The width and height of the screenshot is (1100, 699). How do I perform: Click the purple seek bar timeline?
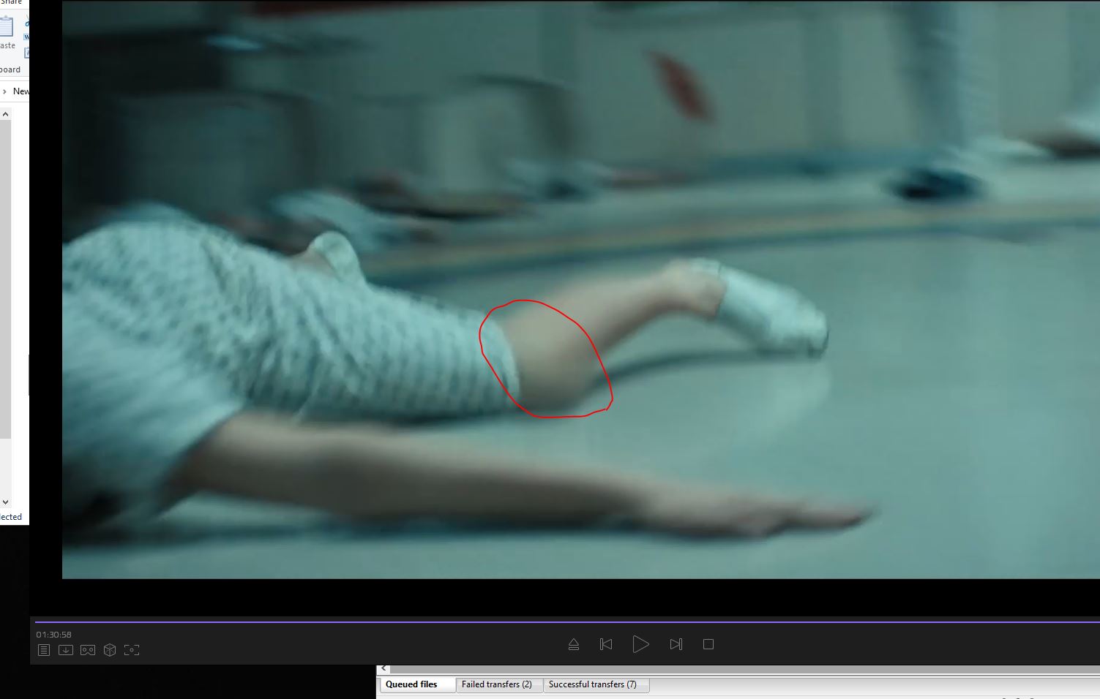pos(564,622)
